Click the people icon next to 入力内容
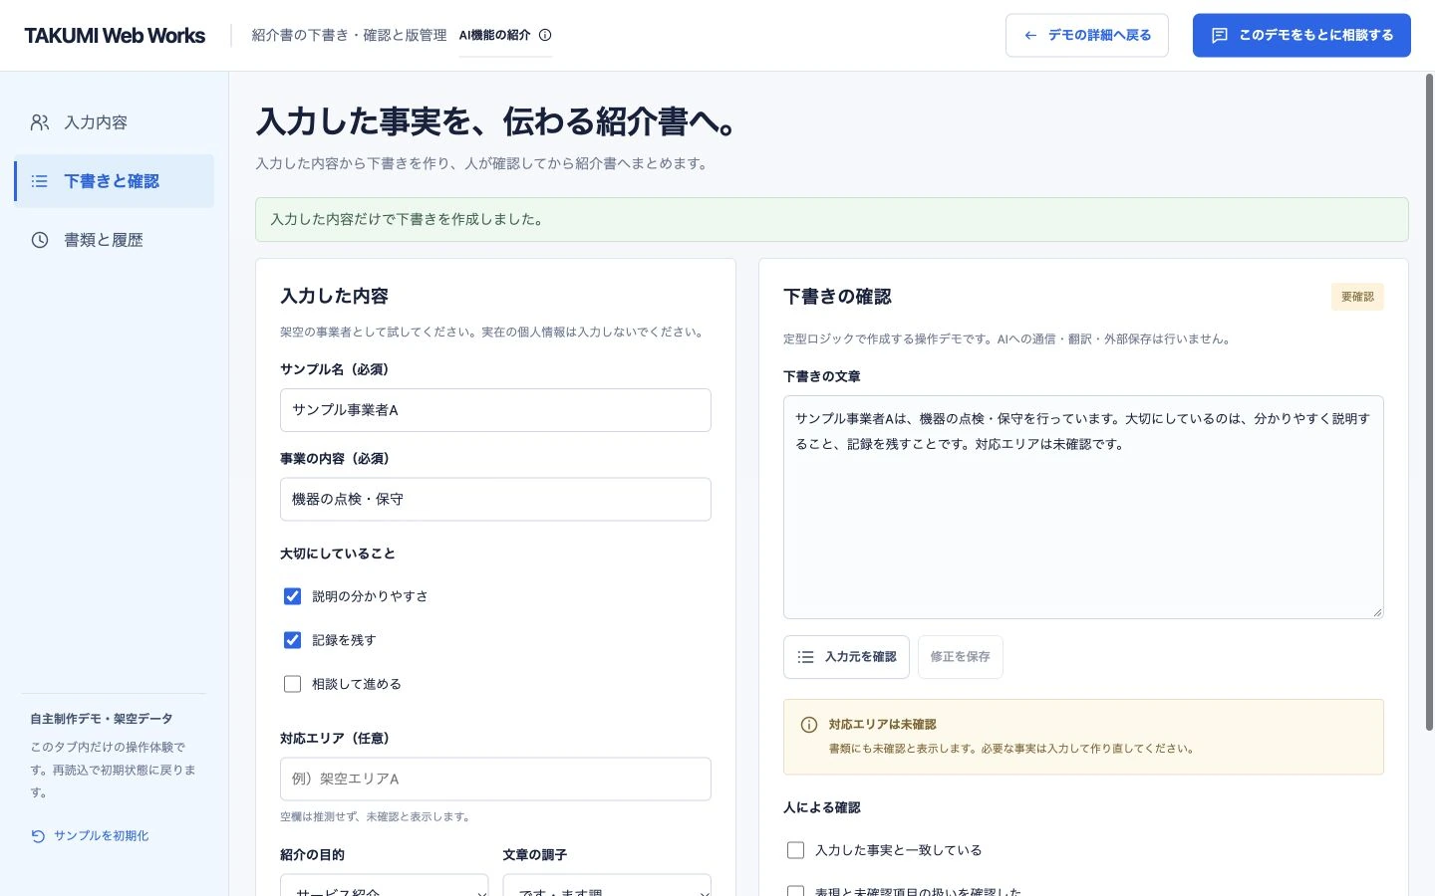 [40, 122]
